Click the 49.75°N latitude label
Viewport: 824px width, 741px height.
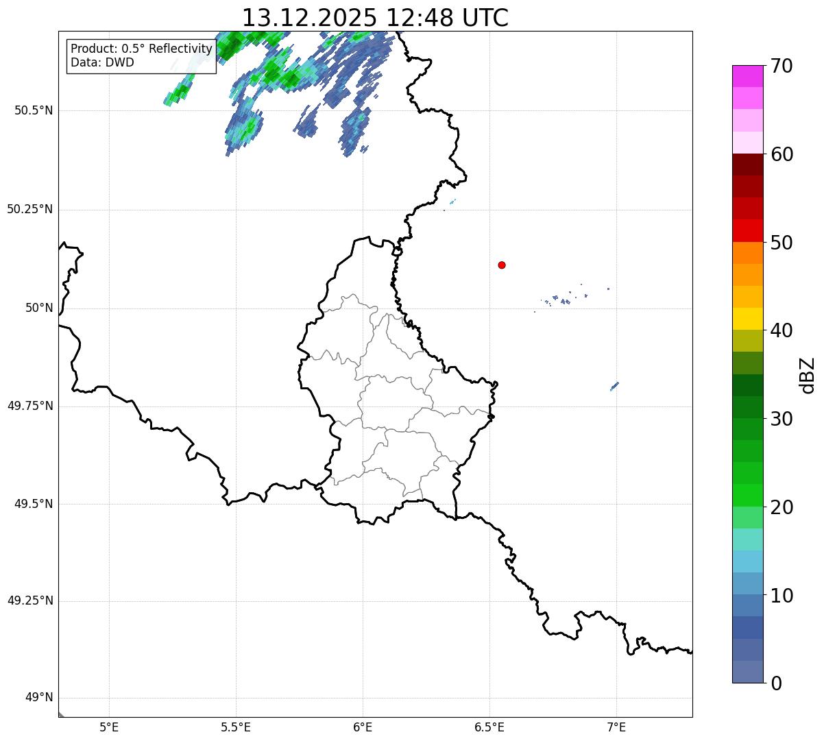click(x=30, y=406)
